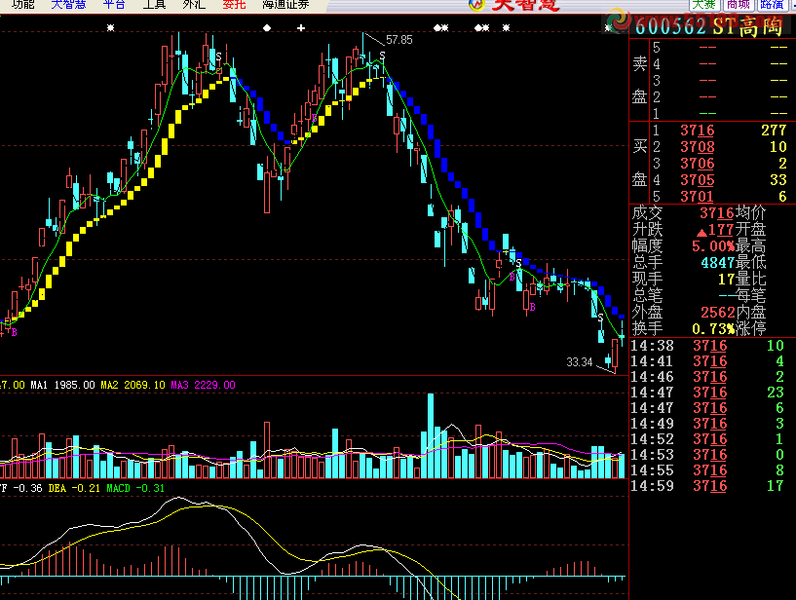The image size is (796, 600).
Task: Click the MA3 2229.00 volume indicator label
Action: click(203, 385)
